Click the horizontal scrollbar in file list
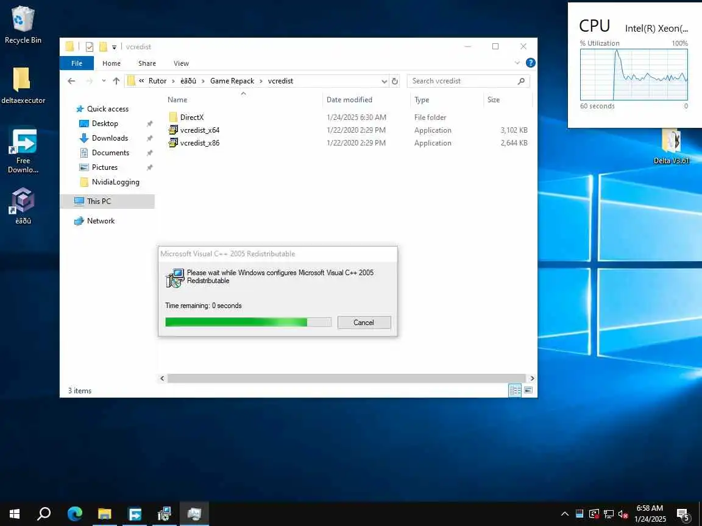Screen dimensions: 702x526 click(x=346, y=379)
